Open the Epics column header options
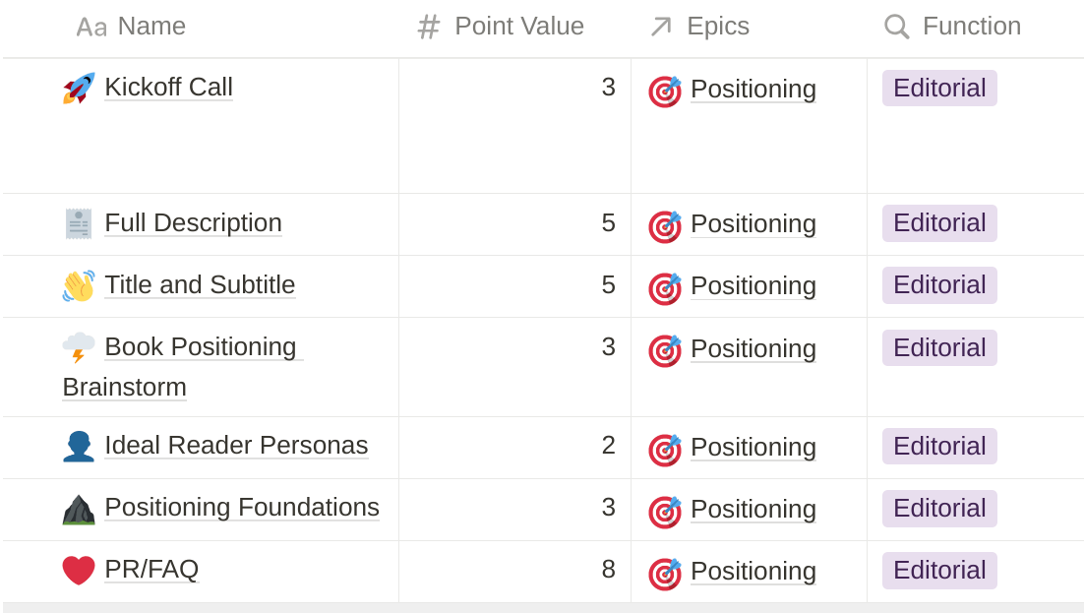The width and height of the screenshot is (1084, 613). tap(699, 27)
